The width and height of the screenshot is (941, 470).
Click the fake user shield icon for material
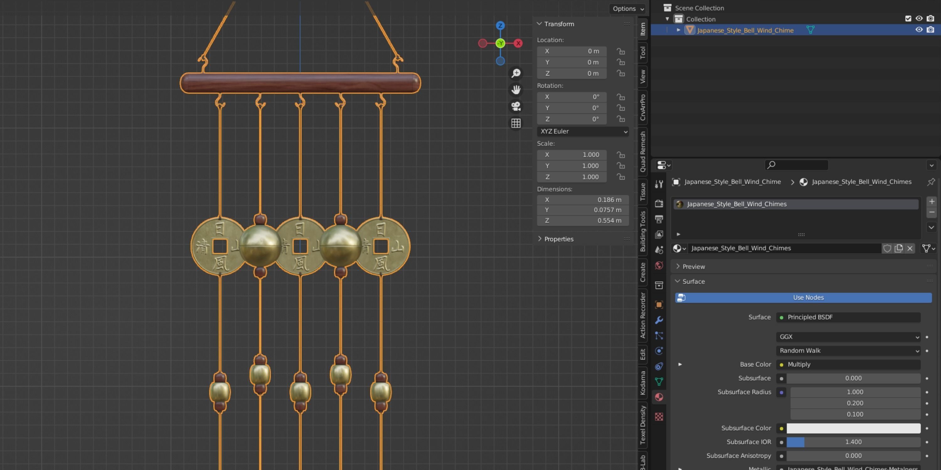click(x=887, y=248)
